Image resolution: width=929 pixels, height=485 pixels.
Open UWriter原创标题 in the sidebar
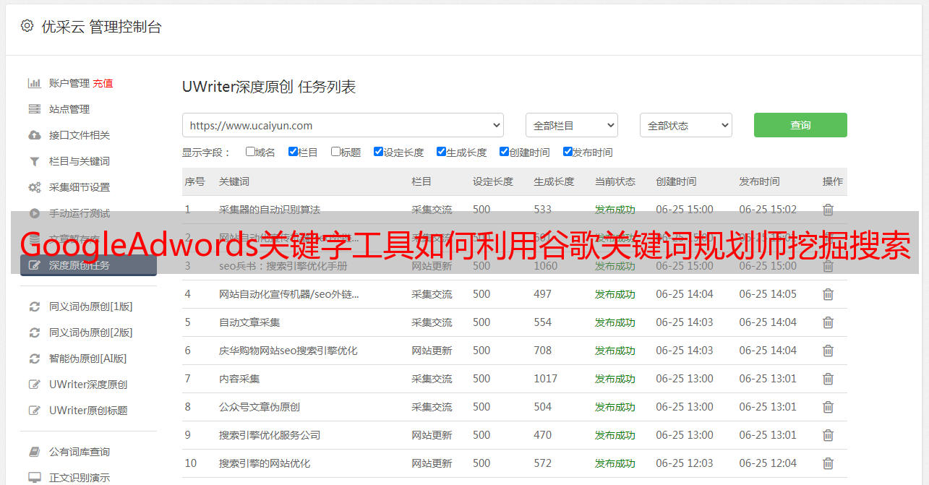point(88,411)
